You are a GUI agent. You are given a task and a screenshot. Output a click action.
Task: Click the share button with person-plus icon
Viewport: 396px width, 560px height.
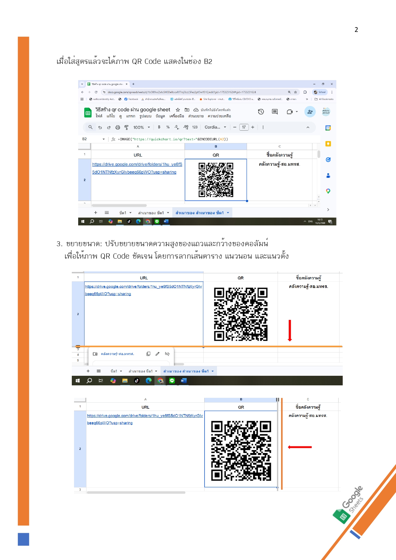pos(310,112)
